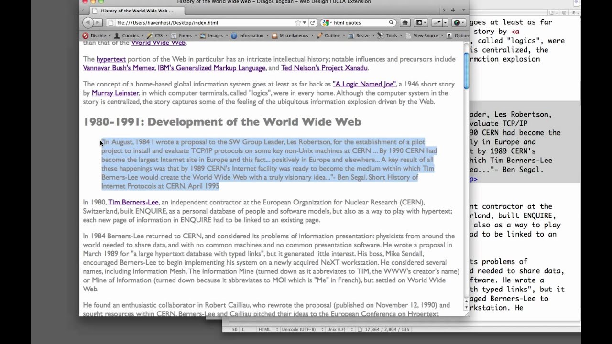Click the round green add-on icon
The image size is (612, 344).
[456, 22]
